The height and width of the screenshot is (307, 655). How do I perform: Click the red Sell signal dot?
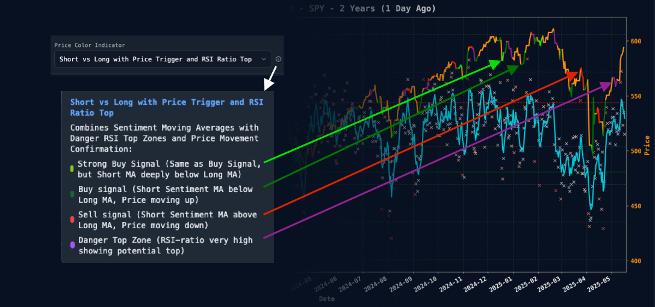[72, 219]
